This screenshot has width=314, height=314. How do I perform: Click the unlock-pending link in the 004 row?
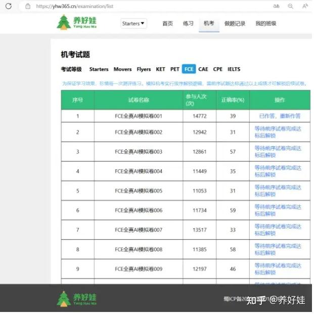pyautogui.click(x=278, y=171)
